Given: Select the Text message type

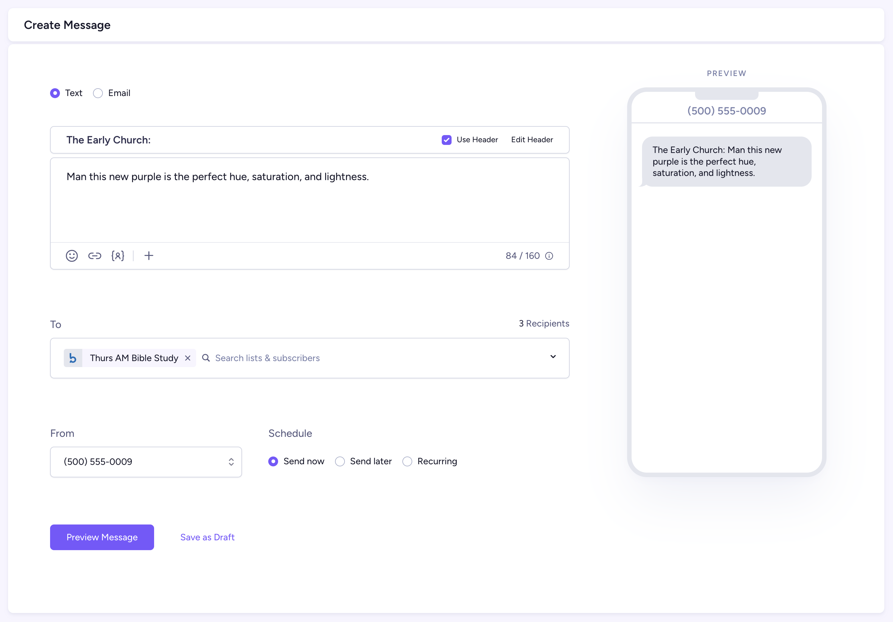Looking at the screenshot, I should tap(55, 93).
